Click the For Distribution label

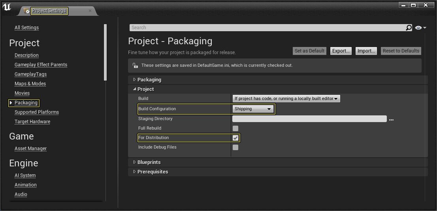(153, 138)
